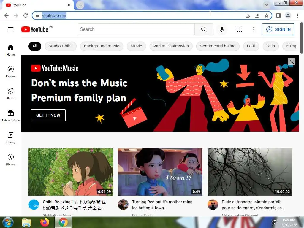Select the Lo-fi chip

coord(251,46)
